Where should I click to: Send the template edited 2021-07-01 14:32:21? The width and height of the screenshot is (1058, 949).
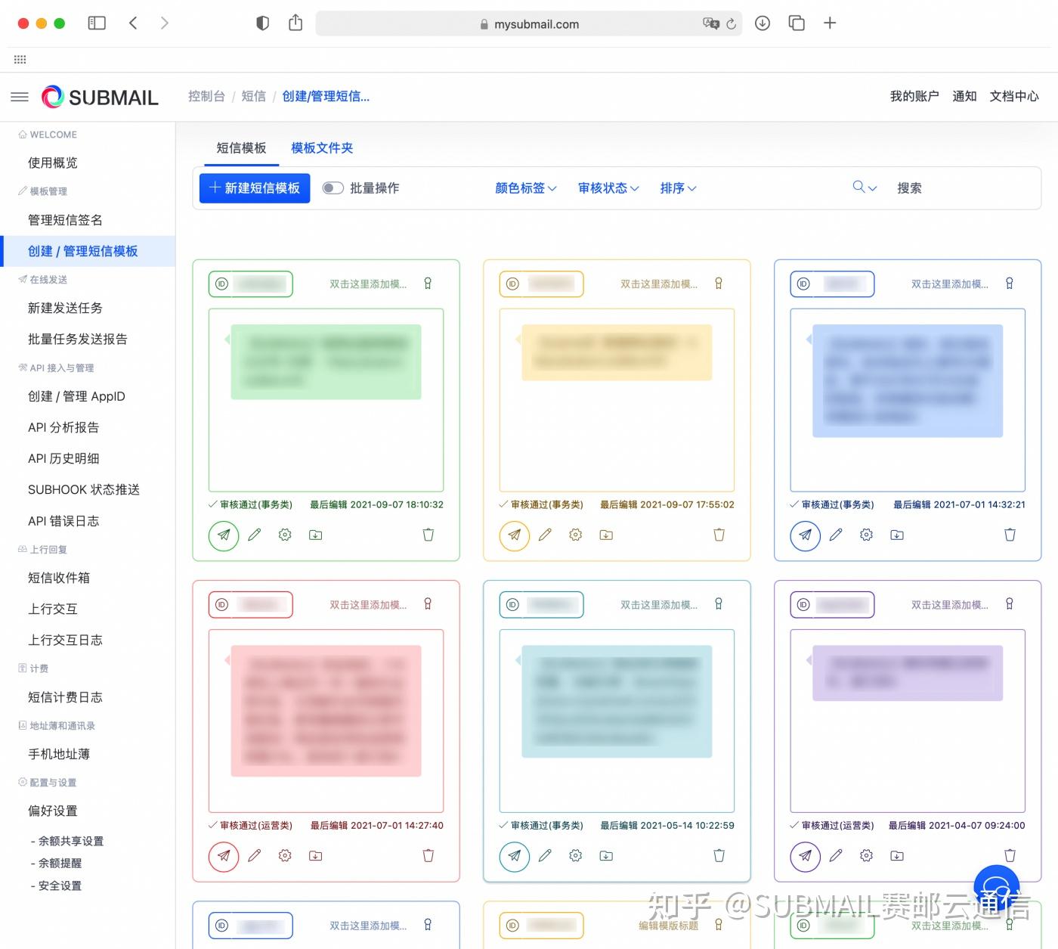tap(806, 535)
